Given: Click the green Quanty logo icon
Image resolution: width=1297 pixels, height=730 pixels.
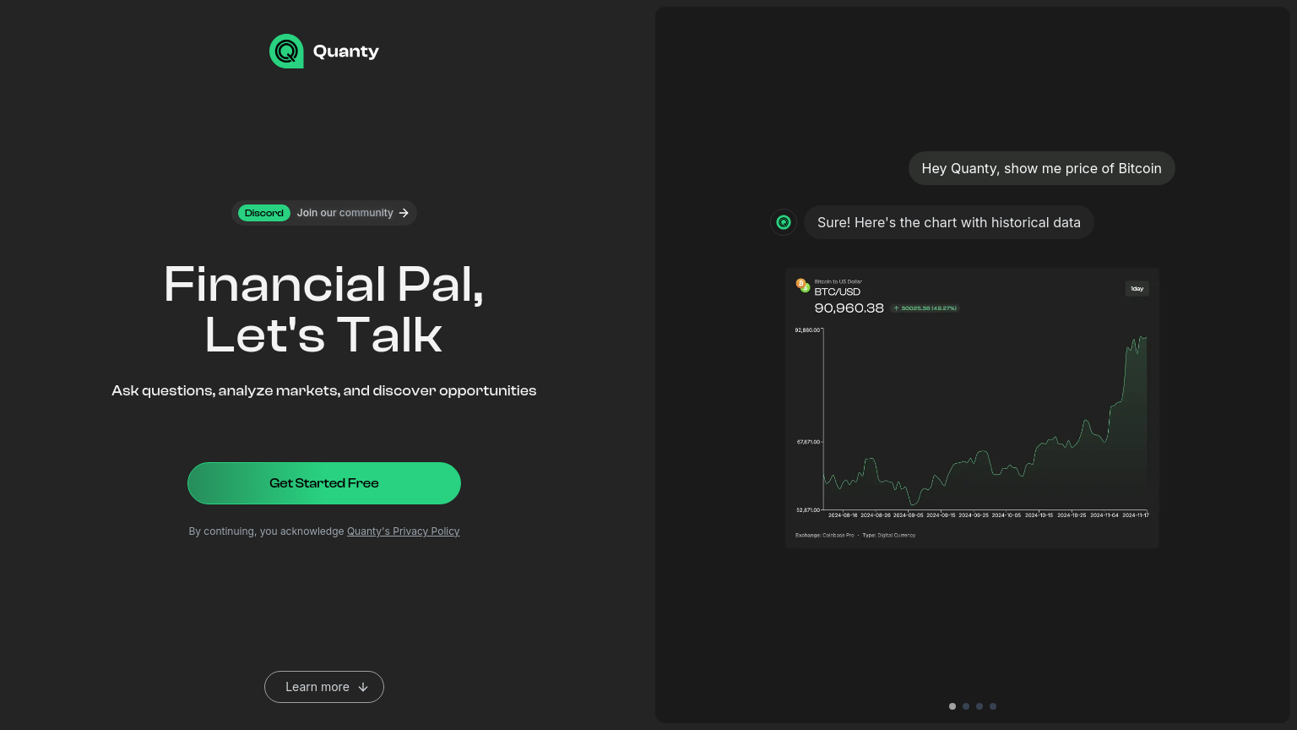Looking at the screenshot, I should tap(286, 52).
